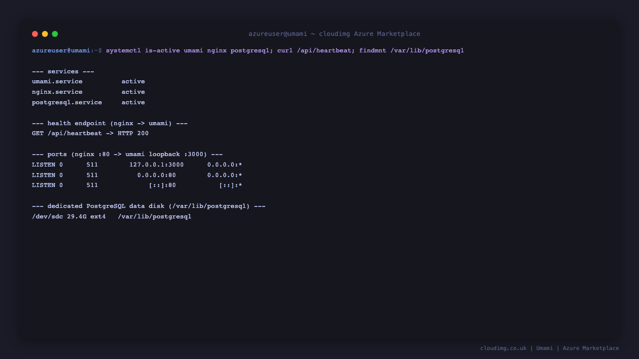The width and height of the screenshot is (639, 359).
Task: Click the yellow minimize window dot
Action: point(45,34)
